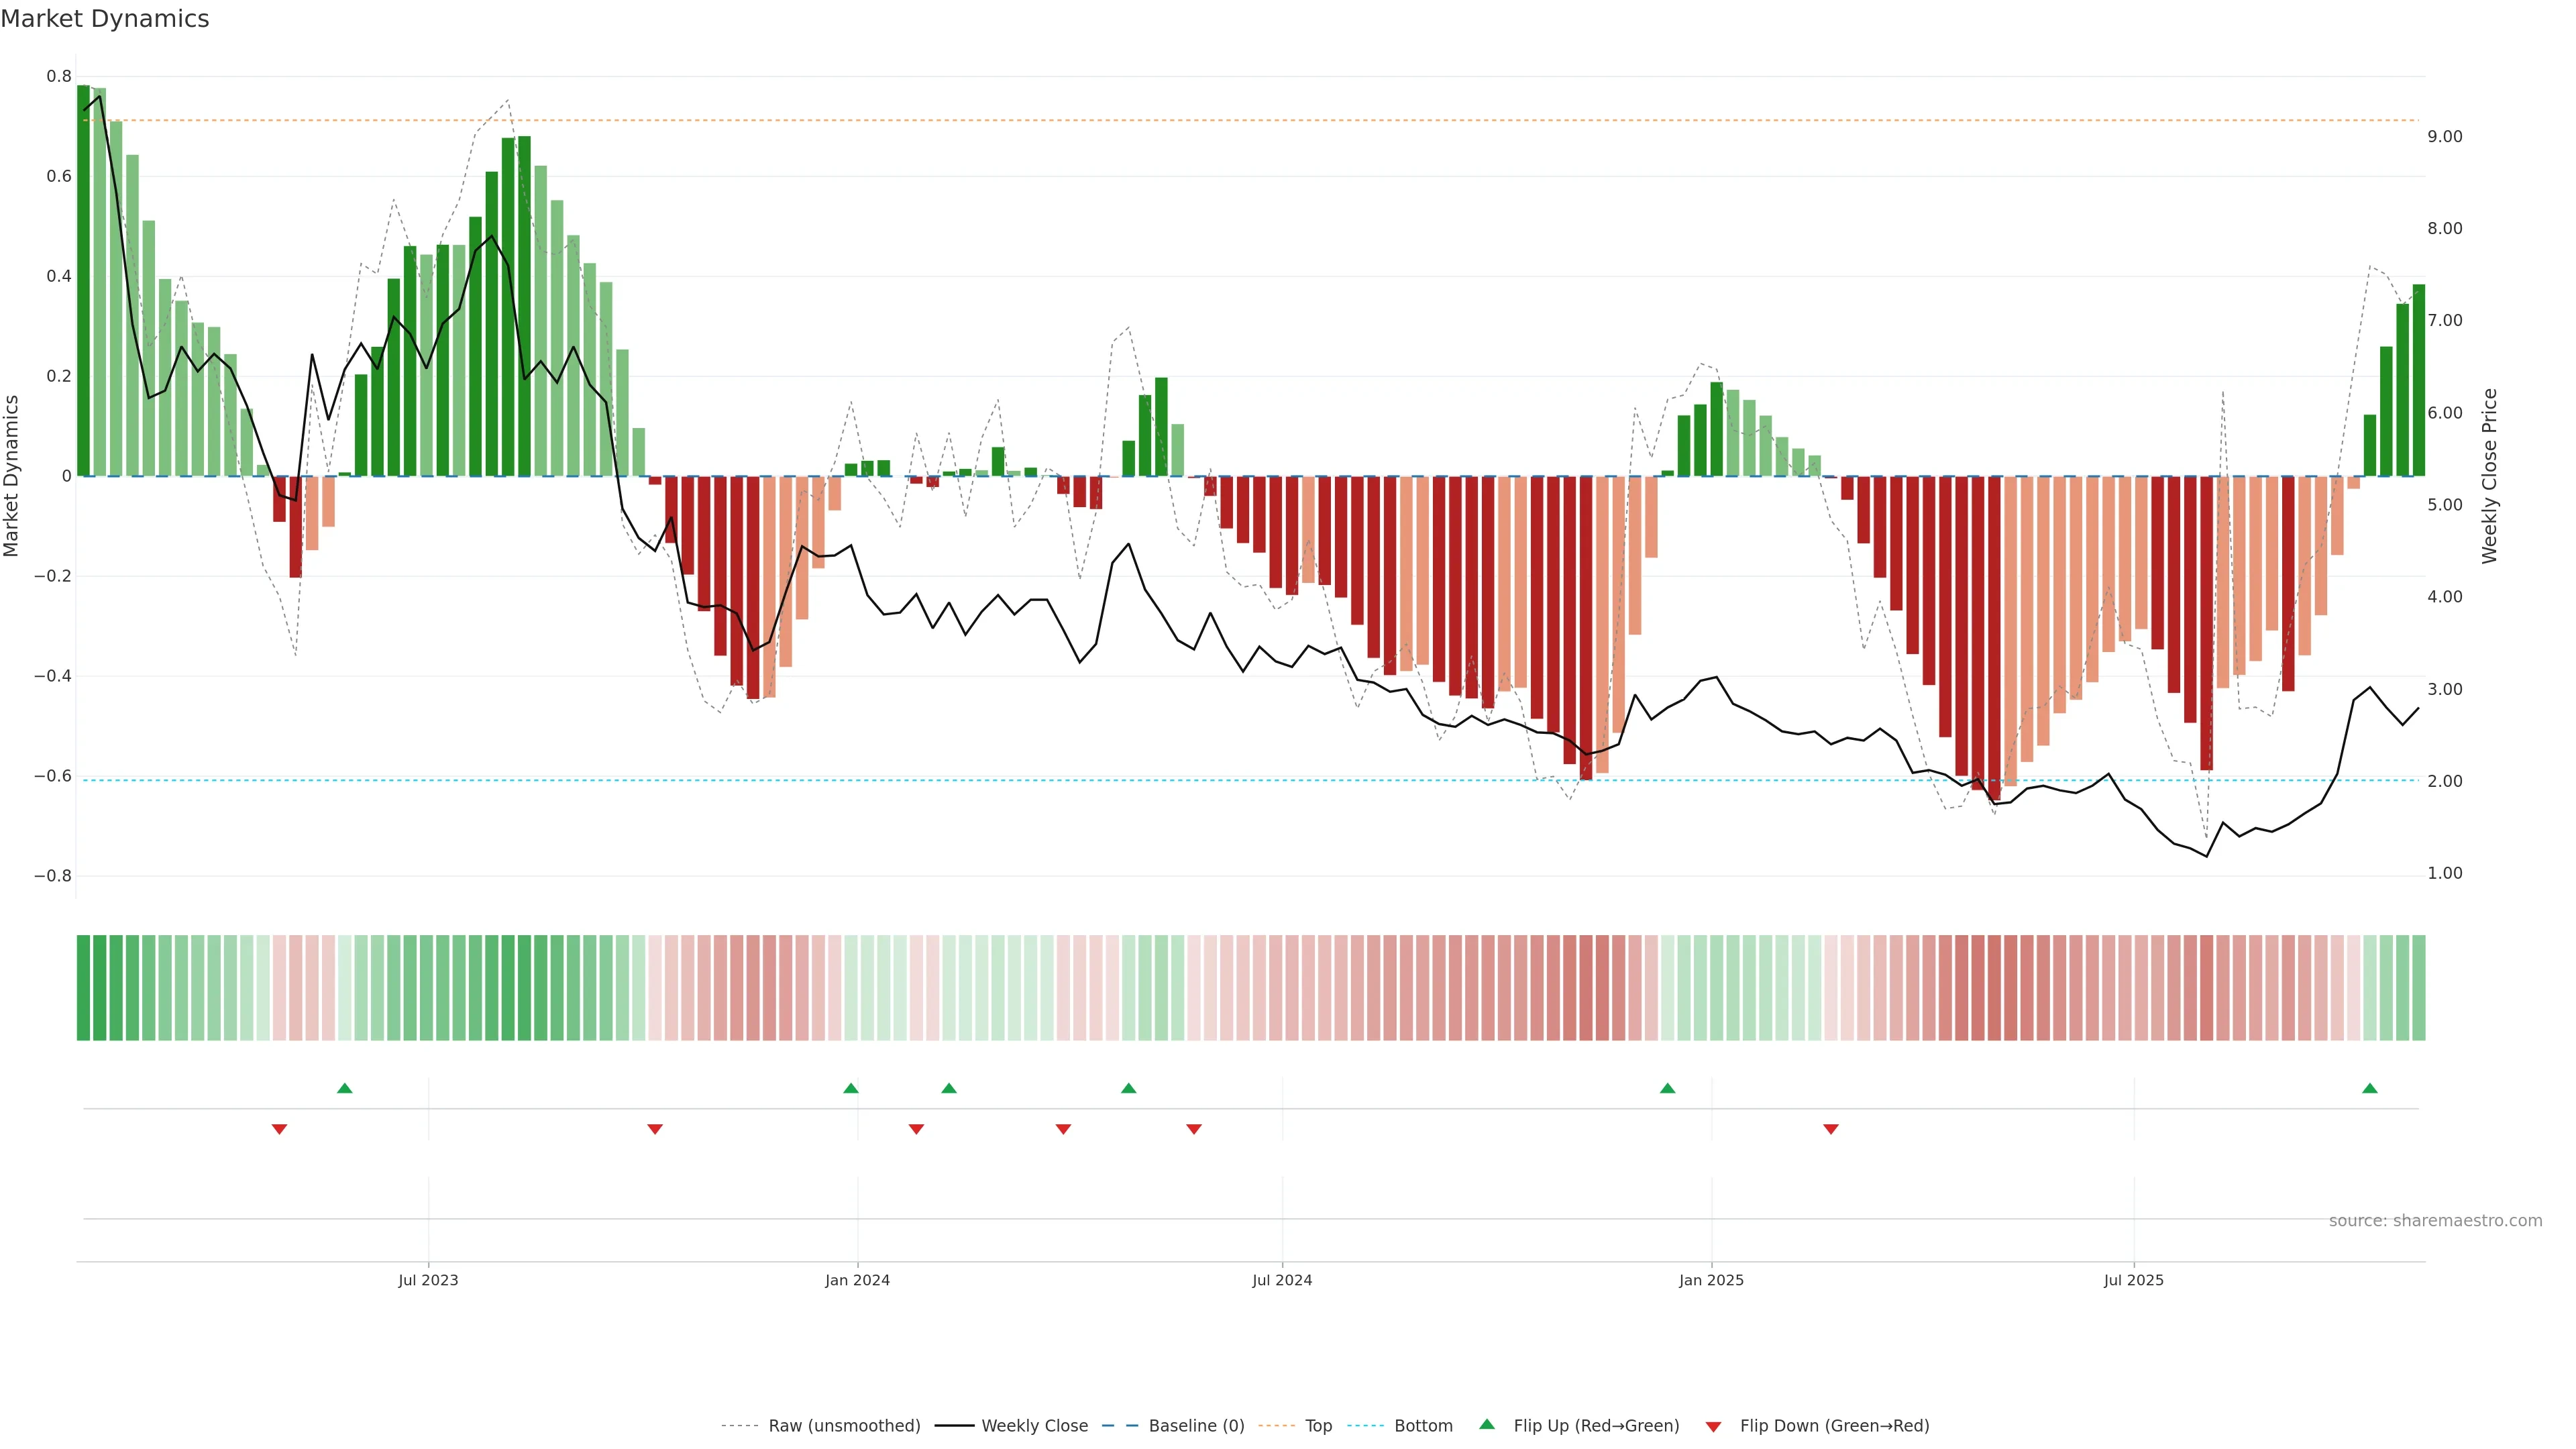Image resolution: width=2576 pixels, height=1449 pixels.
Task: Click the red triangle icon in the legend
Action: coord(1713,1427)
